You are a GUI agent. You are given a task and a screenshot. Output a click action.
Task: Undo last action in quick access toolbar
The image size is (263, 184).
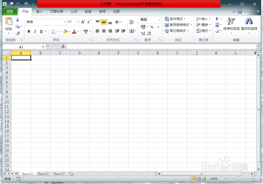(x=18, y=4)
